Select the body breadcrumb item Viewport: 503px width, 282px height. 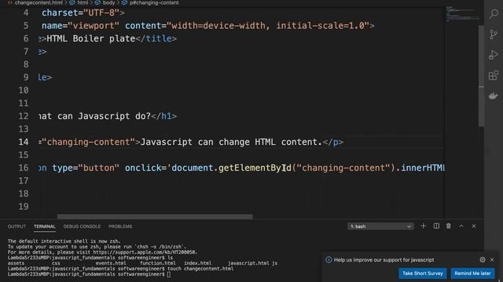point(108,2)
